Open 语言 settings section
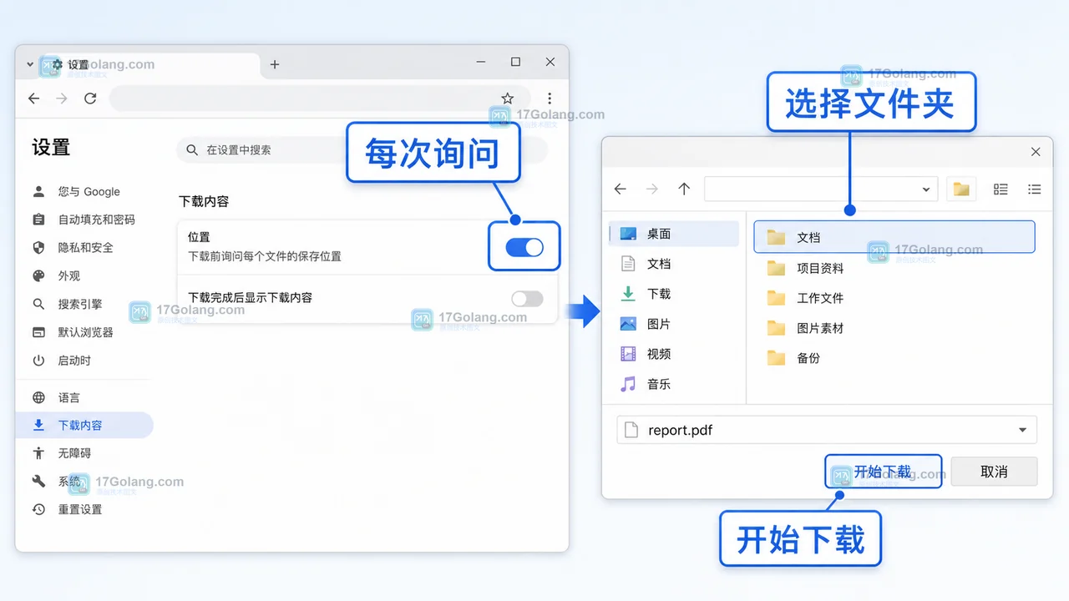Viewport: 1069px width, 601px height. pos(84,398)
